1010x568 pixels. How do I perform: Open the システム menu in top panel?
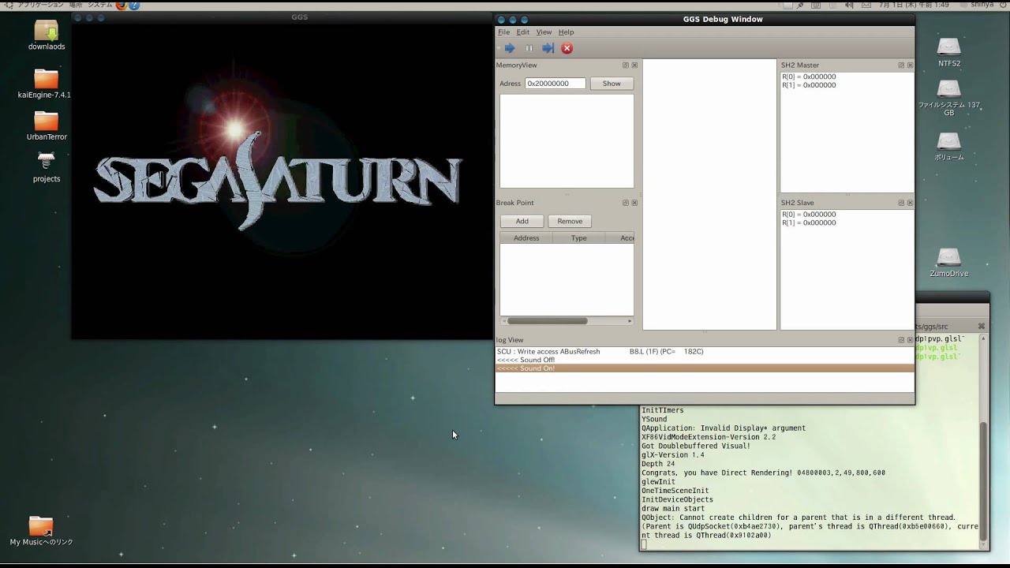tap(99, 5)
